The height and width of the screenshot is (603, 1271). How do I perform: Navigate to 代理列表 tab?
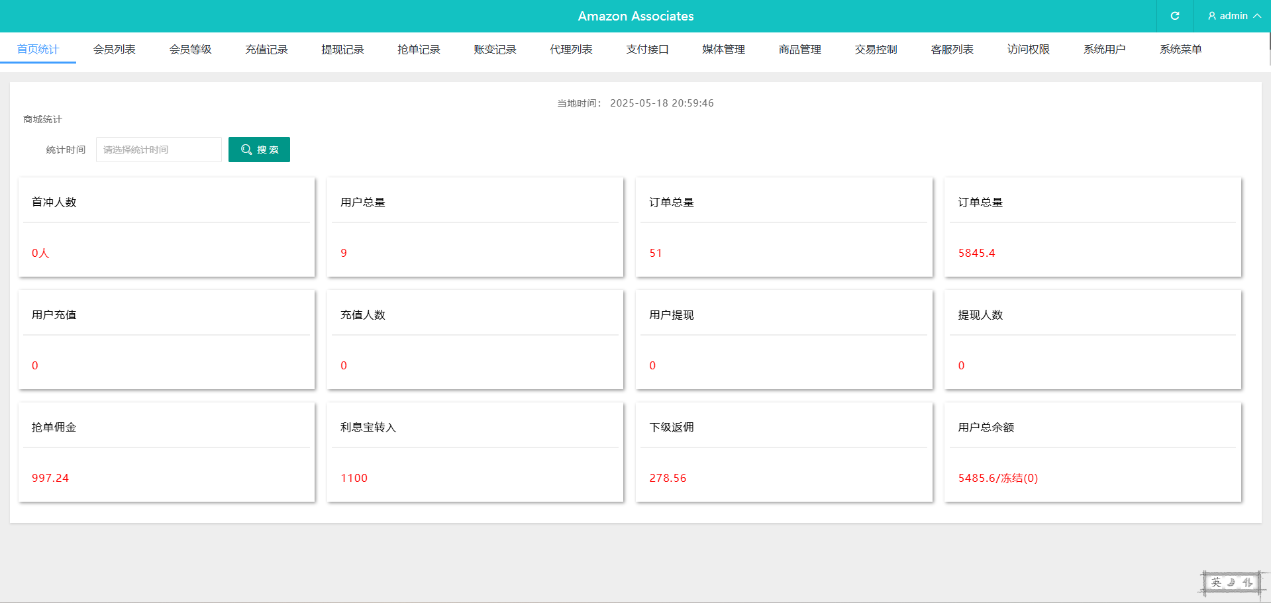[571, 50]
